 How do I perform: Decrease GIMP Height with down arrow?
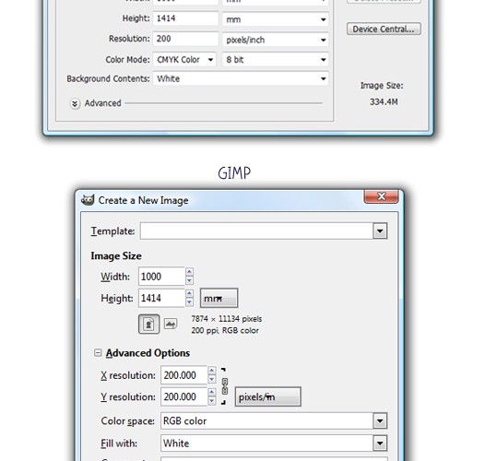tap(189, 302)
